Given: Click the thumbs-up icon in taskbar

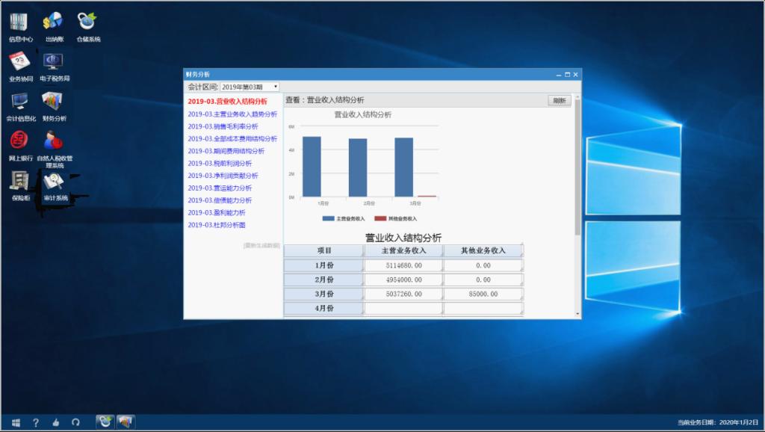Looking at the screenshot, I should point(55,422).
